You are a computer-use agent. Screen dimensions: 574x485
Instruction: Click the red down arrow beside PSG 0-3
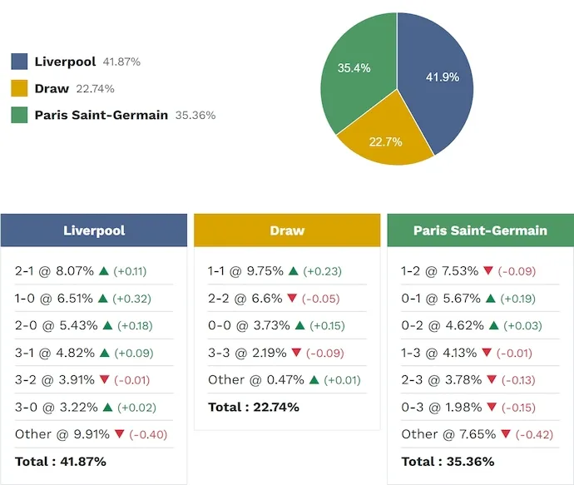(x=487, y=408)
